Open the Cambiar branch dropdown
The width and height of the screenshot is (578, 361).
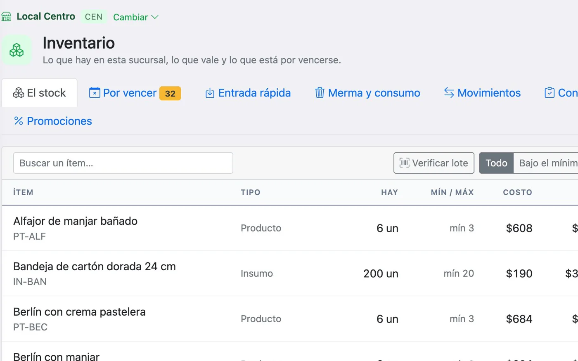coord(136,17)
